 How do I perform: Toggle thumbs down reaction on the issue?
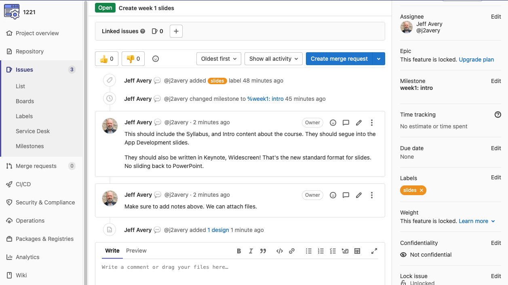click(132, 58)
